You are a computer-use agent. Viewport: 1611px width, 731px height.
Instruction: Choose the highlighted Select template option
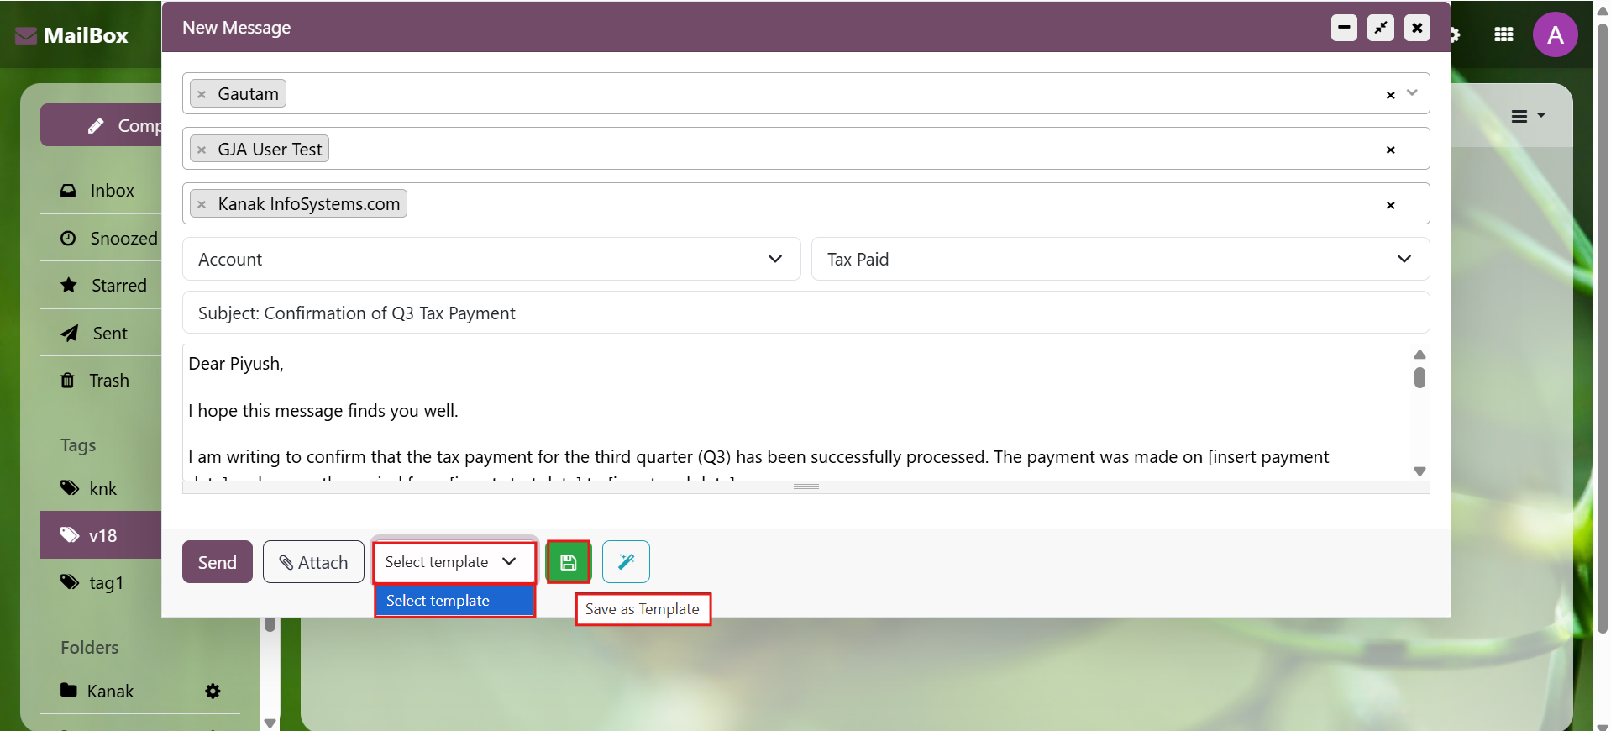[x=454, y=601]
